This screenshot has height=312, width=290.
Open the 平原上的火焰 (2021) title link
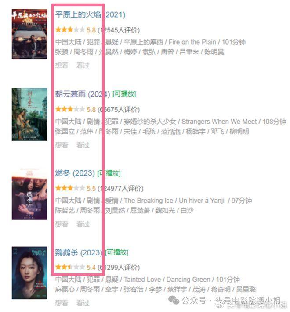click(90, 15)
